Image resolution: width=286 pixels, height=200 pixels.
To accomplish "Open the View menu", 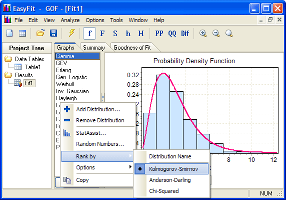I will 49,20.
